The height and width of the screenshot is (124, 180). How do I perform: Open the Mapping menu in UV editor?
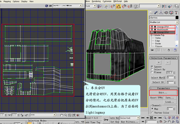pyautogui.click(x=7, y=1)
